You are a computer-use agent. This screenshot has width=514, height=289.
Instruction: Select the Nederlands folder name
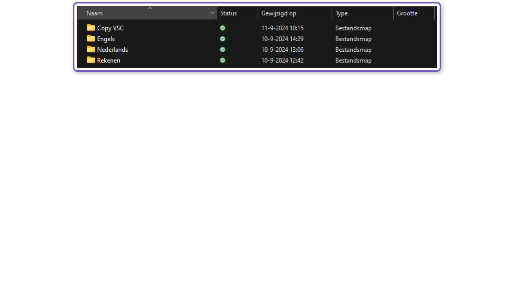point(112,50)
